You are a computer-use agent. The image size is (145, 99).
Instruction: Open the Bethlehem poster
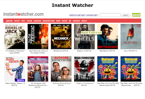point(107,36)
